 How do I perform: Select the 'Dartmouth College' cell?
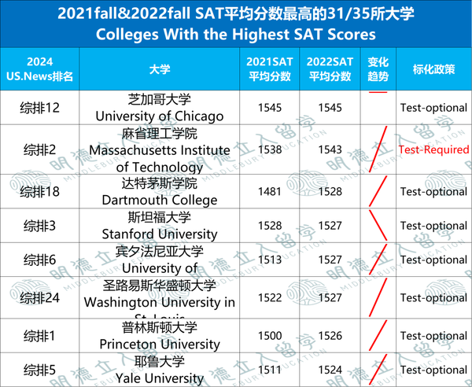[160, 191]
